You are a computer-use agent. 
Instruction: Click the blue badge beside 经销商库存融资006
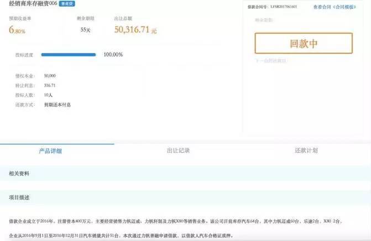(x=67, y=4)
